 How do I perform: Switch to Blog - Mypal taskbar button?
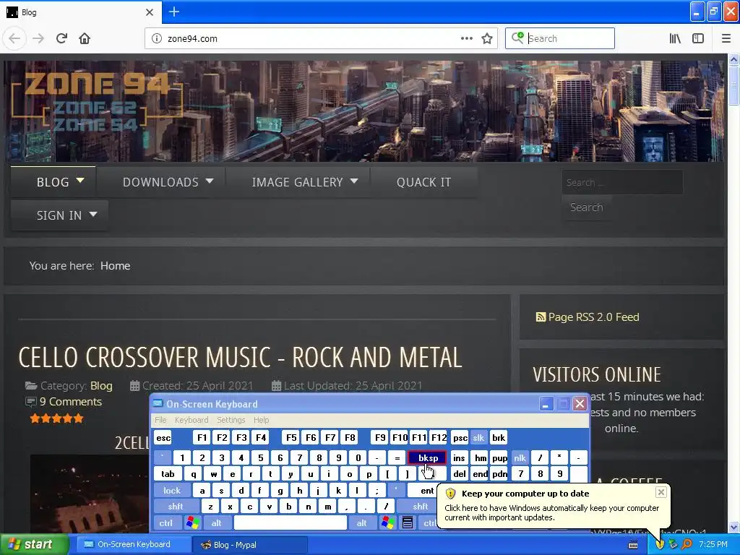pos(249,545)
